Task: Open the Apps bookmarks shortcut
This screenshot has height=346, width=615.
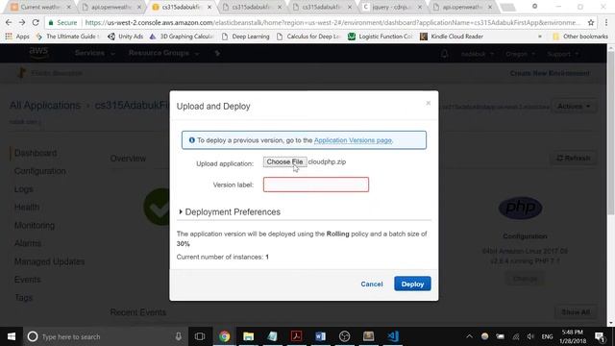Action: click(17, 37)
